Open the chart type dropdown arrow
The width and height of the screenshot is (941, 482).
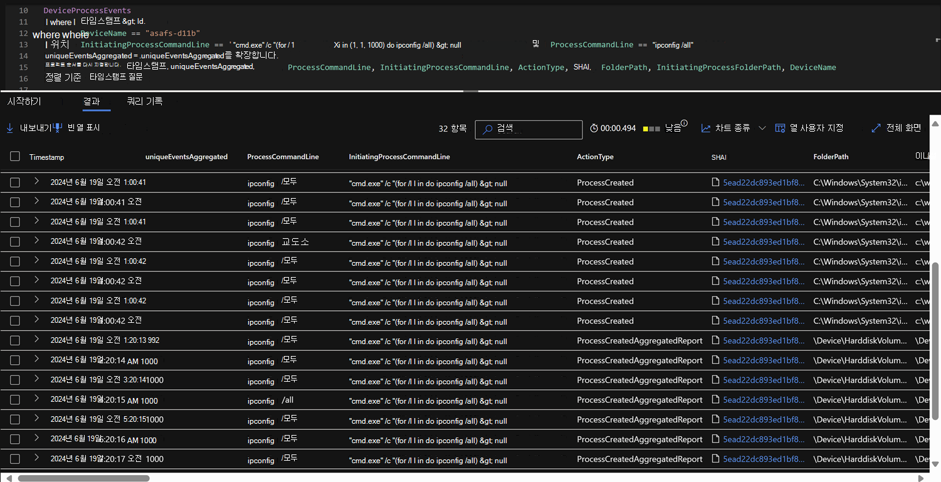click(762, 128)
